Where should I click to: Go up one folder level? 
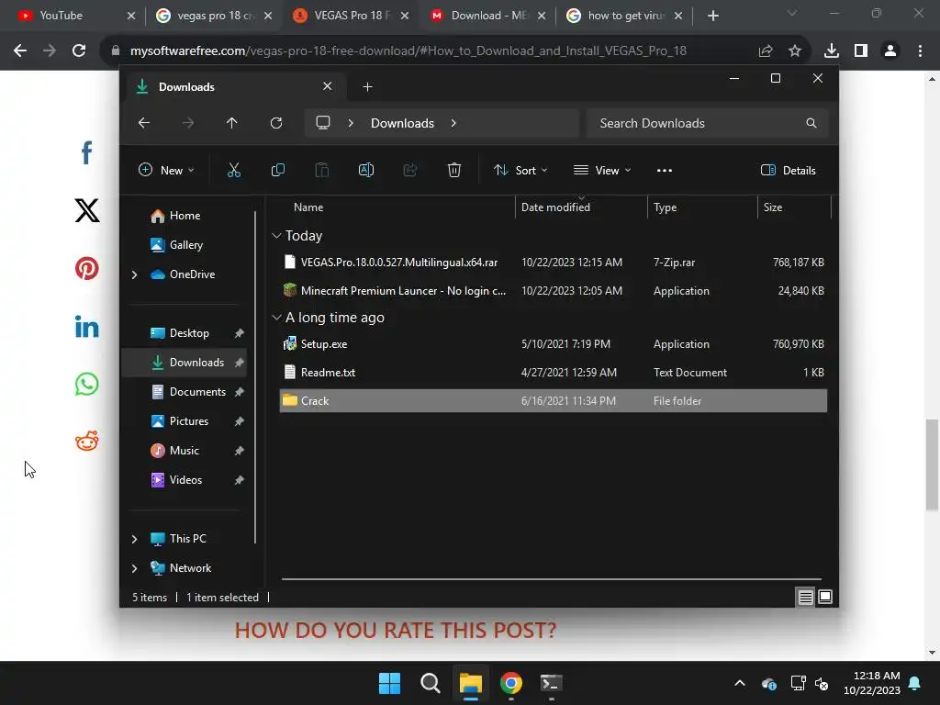(x=232, y=123)
